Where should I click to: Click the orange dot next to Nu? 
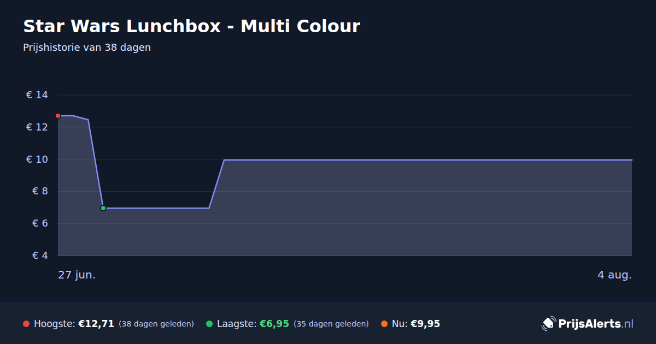tap(384, 324)
